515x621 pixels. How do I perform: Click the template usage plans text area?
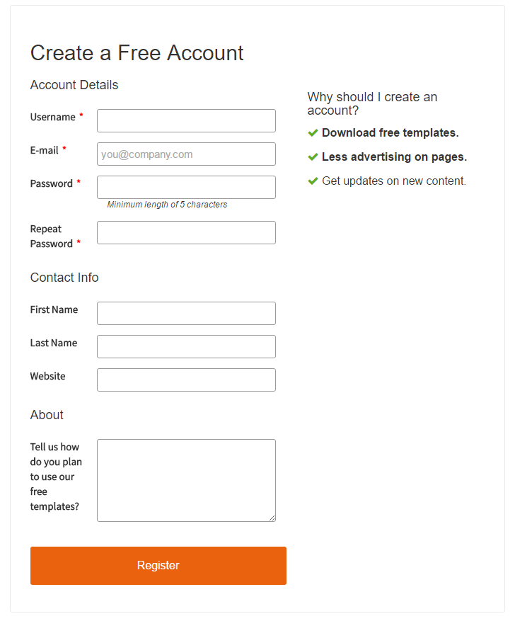186,480
